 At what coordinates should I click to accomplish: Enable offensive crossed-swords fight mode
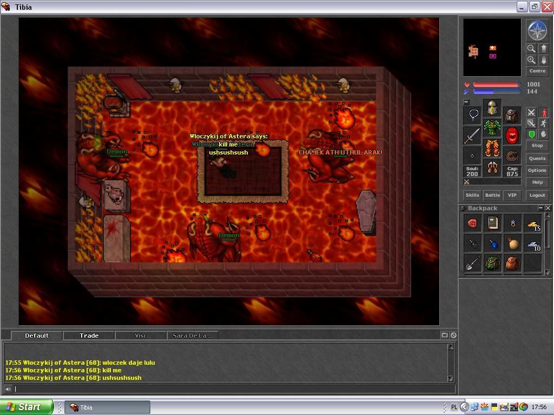coord(531,112)
